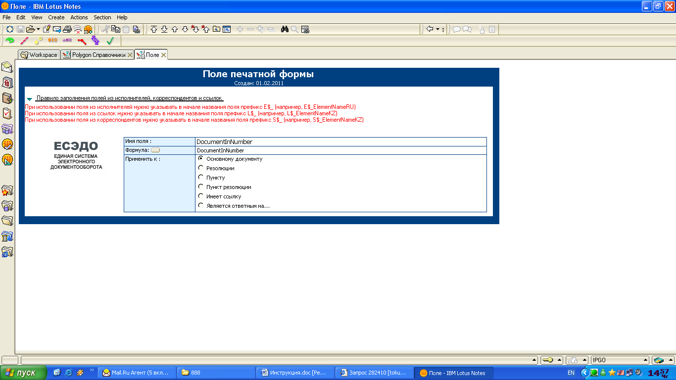Open the Calendar sidebar bookmark icon
The height and width of the screenshot is (380, 676).
[x=7, y=82]
